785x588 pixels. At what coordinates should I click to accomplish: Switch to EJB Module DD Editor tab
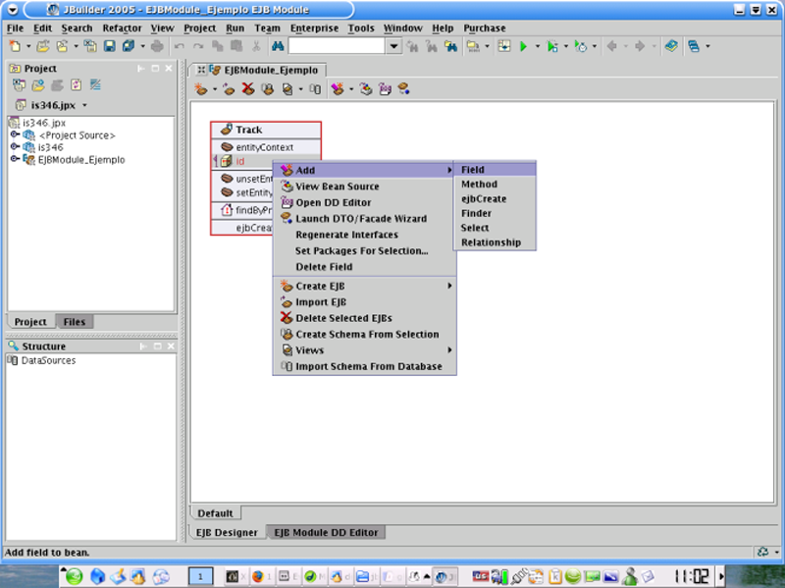326,532
